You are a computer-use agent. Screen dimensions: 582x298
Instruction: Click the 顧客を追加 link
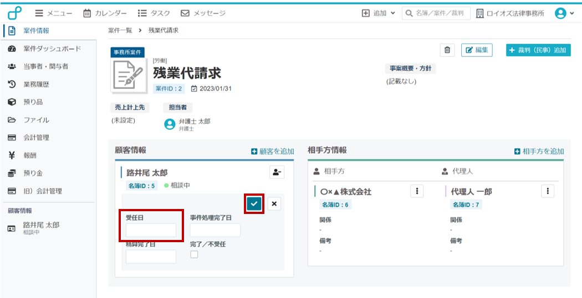tap(272, 151)
